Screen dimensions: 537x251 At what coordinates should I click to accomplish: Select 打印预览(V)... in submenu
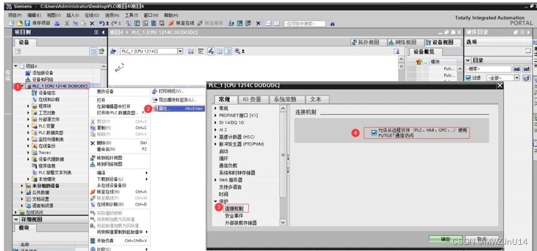(171, 92)
